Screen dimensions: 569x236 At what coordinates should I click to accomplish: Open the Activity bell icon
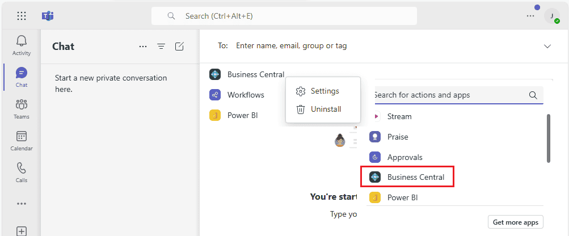pyautogui.click(x=21, y=45)
